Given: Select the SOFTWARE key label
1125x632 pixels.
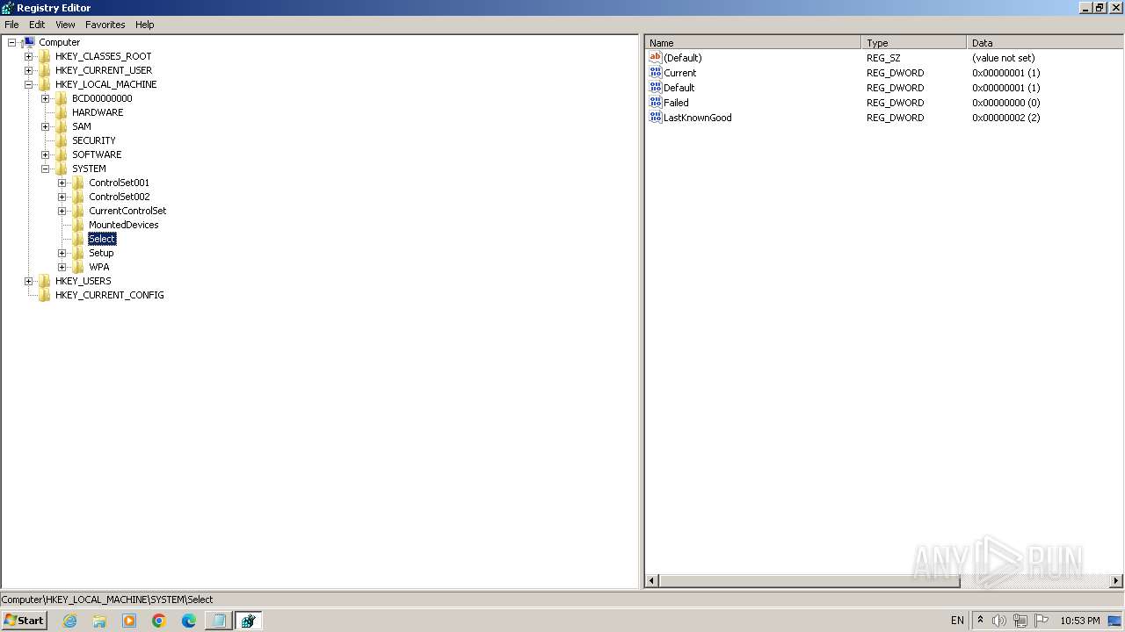Looking at the screenshot, I should 97,154.
